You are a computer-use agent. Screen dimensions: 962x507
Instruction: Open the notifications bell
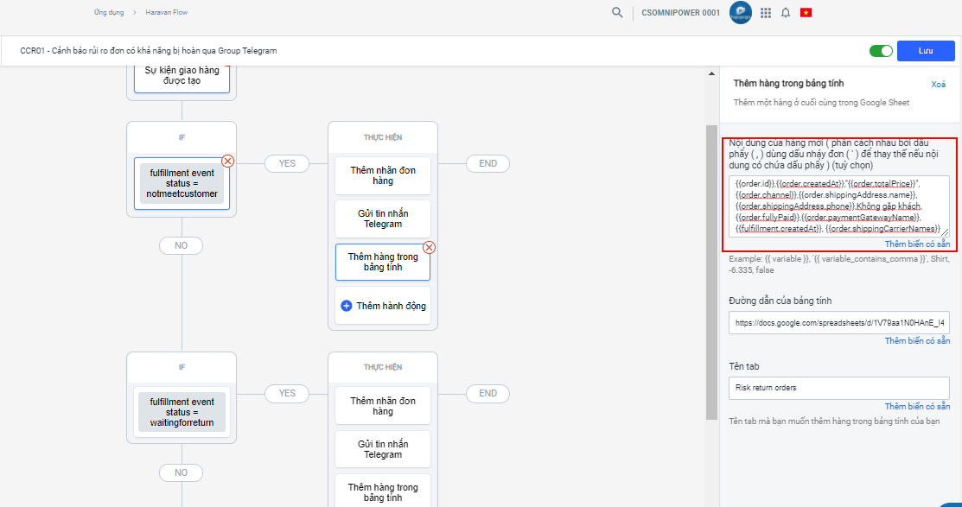point(785,13)
